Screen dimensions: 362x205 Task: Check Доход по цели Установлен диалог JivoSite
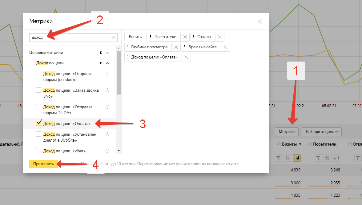click(38, 134)
